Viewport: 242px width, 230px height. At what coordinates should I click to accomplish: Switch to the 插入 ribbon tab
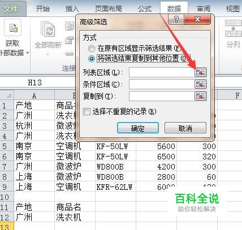72,9
